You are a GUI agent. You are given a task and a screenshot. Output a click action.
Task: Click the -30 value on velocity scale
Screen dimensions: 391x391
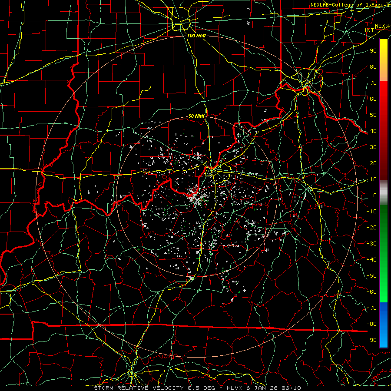(x=371, y=244)
